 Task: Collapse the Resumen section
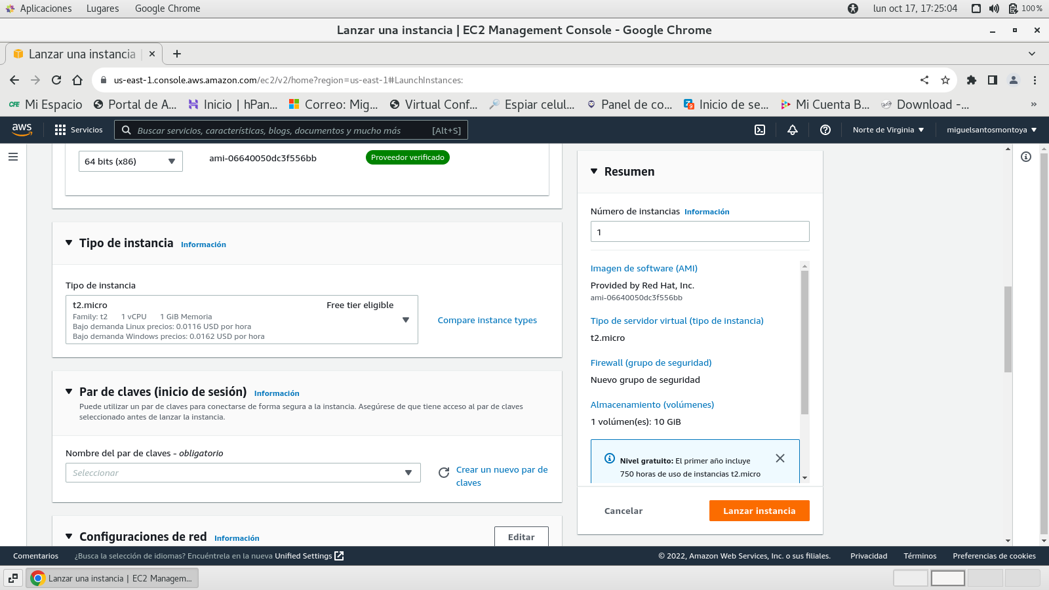594,172
